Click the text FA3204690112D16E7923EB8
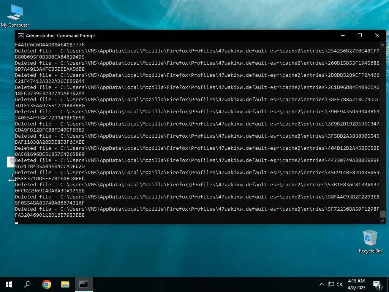This screenshot has width=389, height=292. pos(50,215)
